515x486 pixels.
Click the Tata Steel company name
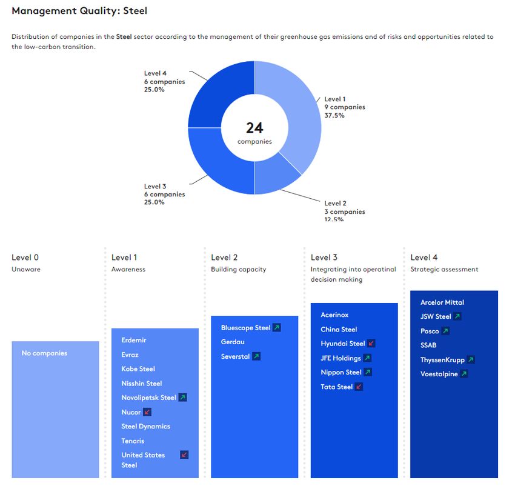(x=336, y=387)
